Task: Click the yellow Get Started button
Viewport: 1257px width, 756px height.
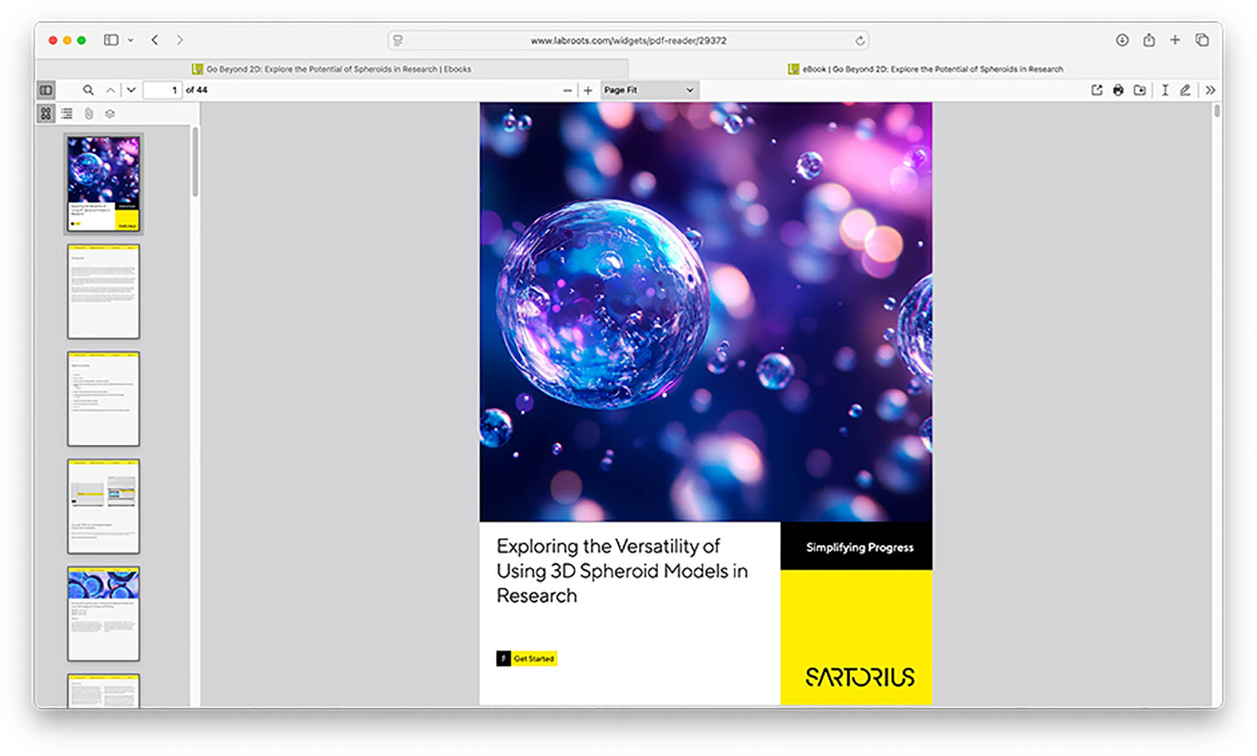Action: tap(534, 659)
